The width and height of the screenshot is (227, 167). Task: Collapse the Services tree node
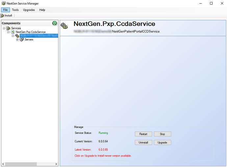pyautogui.click(x=4, y=28)
